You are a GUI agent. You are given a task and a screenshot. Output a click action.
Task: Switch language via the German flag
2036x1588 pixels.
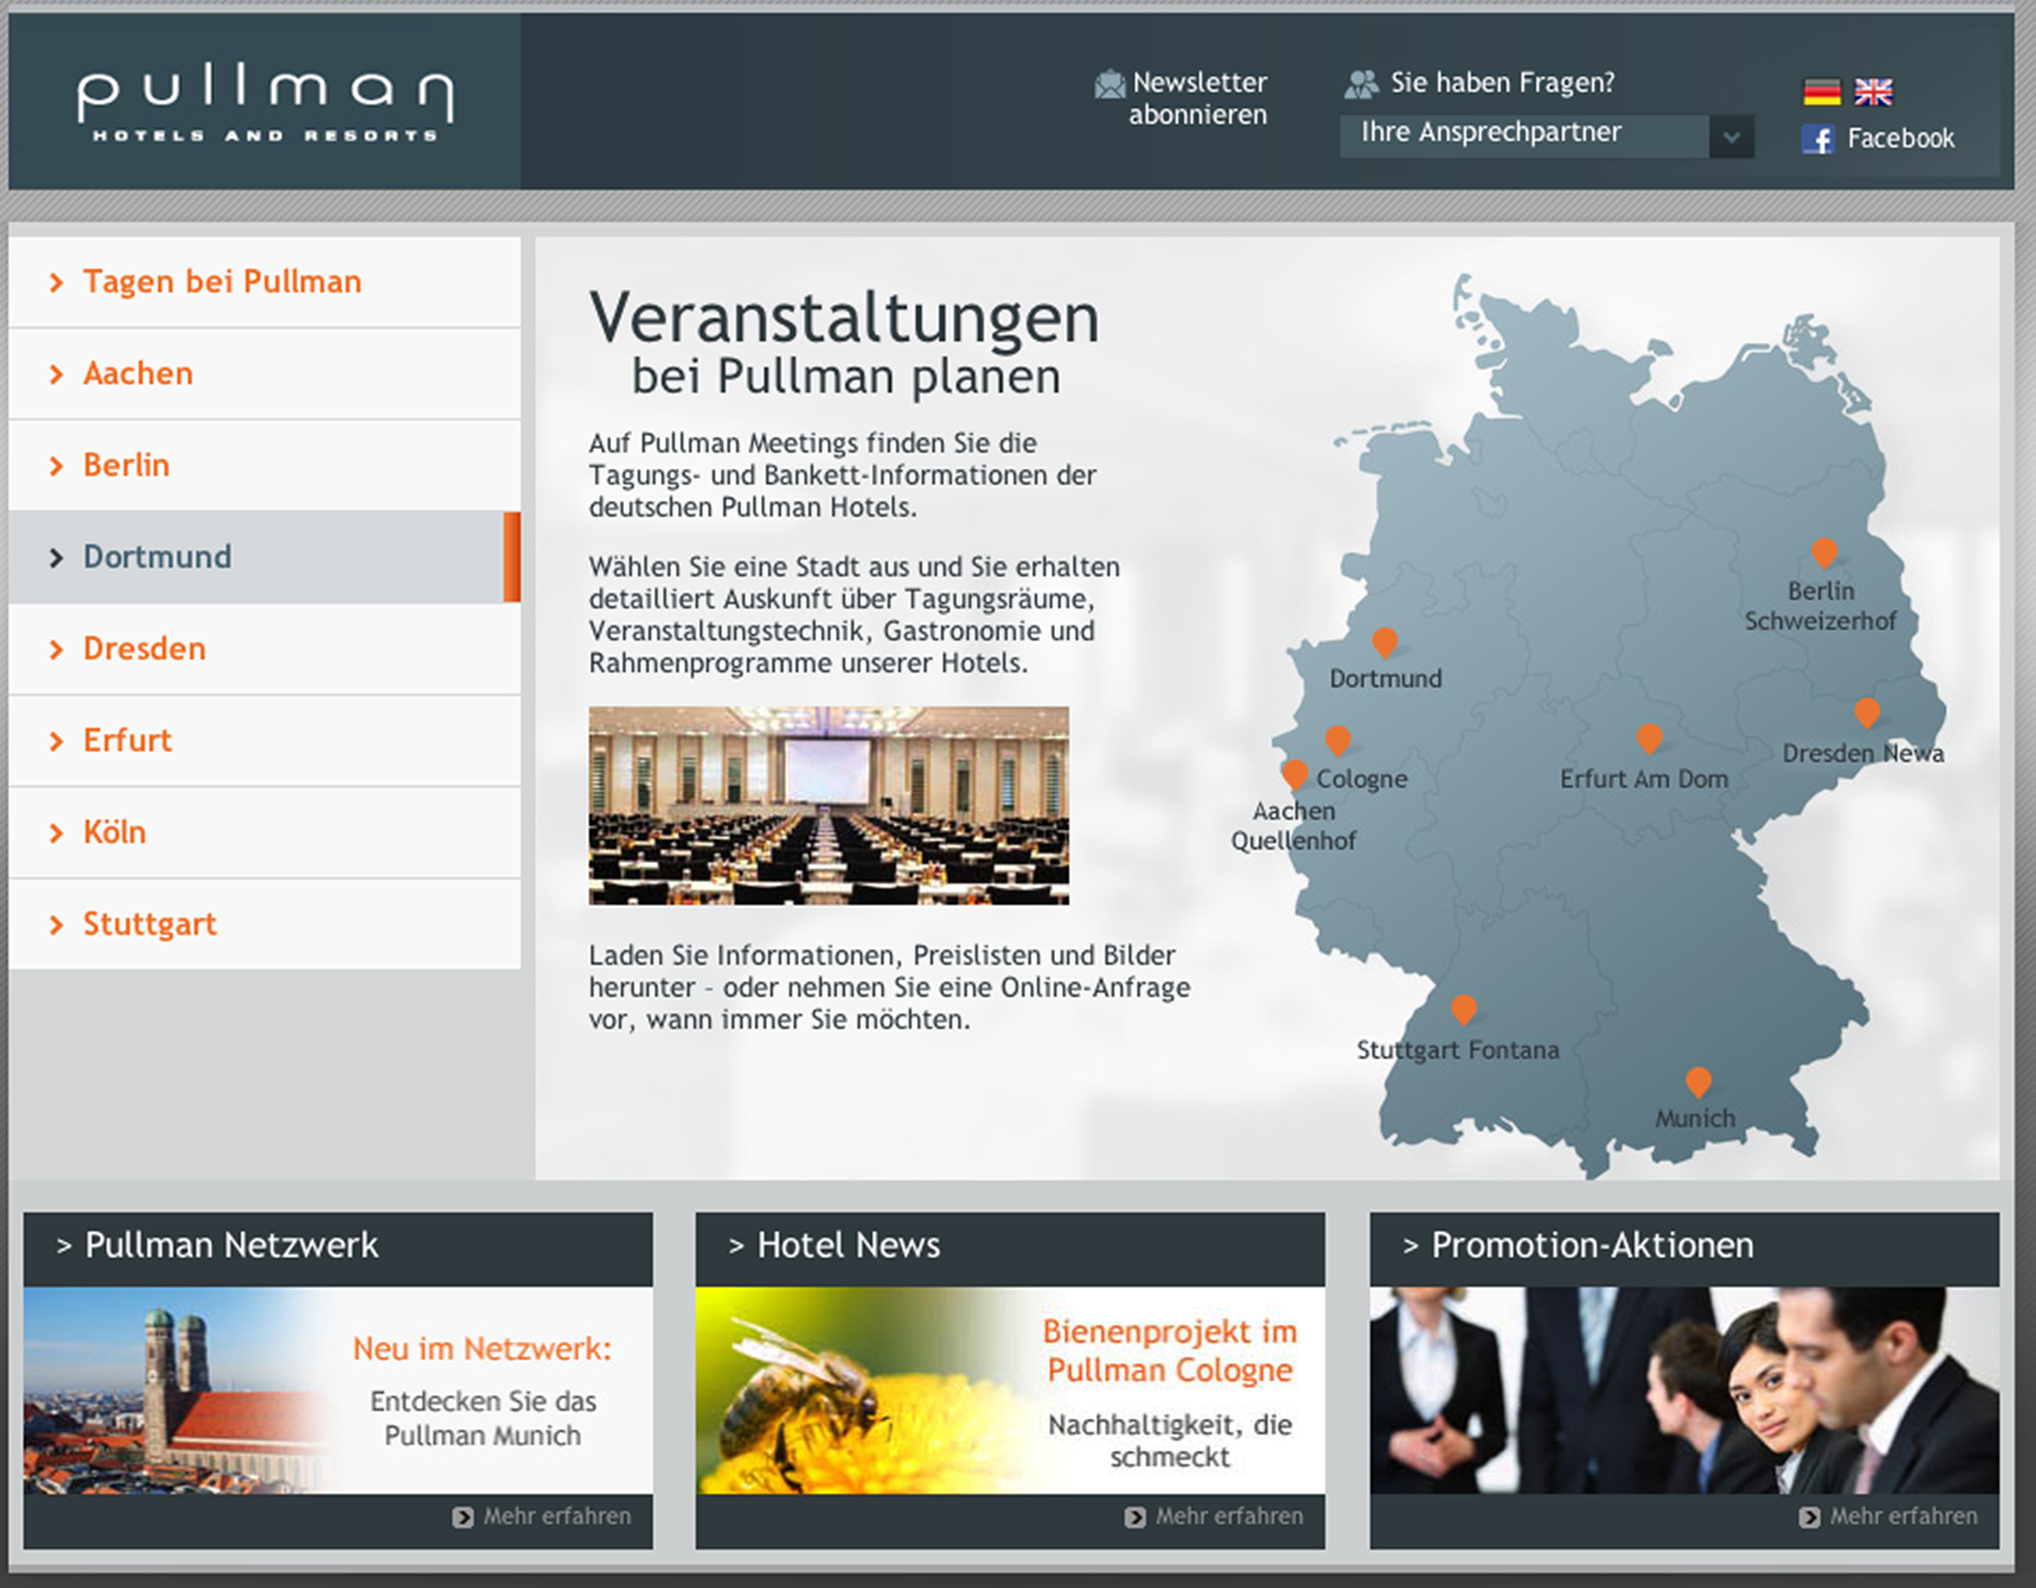1821,91
